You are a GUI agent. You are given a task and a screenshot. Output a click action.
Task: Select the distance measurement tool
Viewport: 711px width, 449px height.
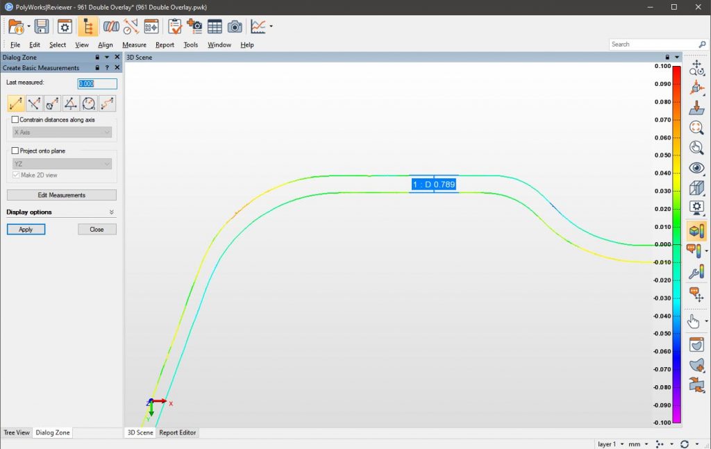pyautogui.click(x=15, y=103)
